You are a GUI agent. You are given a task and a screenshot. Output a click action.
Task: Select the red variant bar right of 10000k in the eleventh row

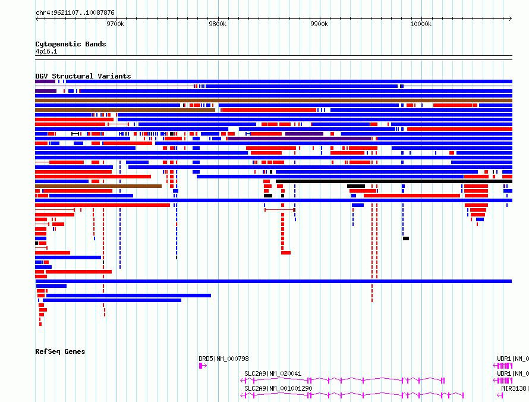[x=460, y=129]
